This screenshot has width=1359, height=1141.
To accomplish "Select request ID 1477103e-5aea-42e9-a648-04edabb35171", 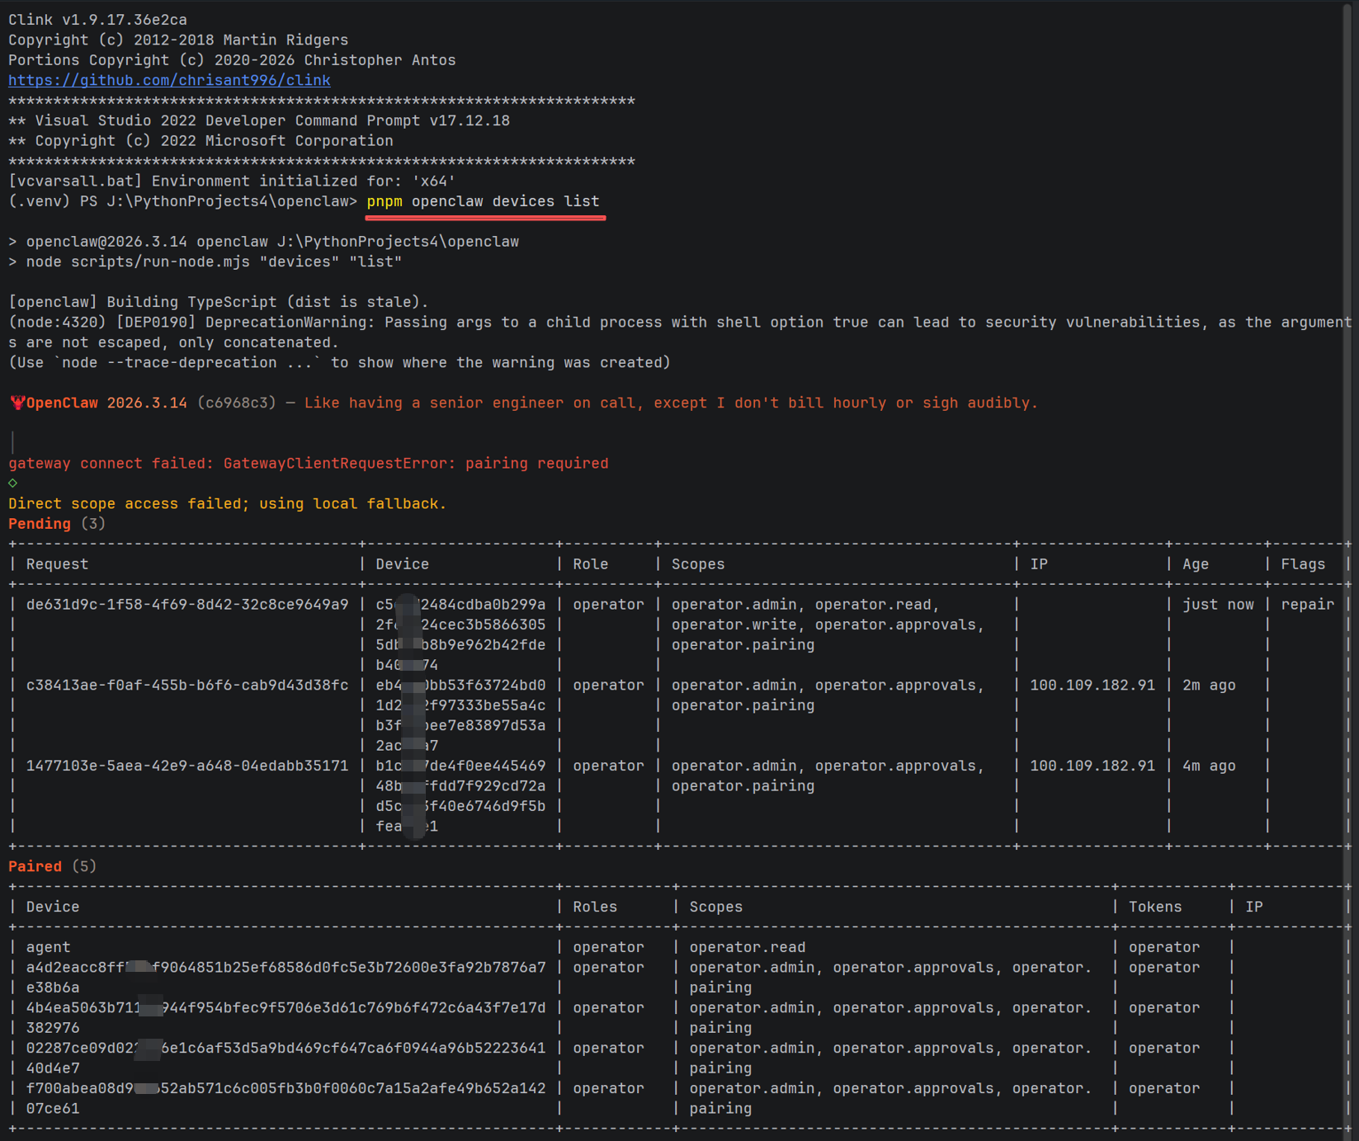I will tap(187, 766).
